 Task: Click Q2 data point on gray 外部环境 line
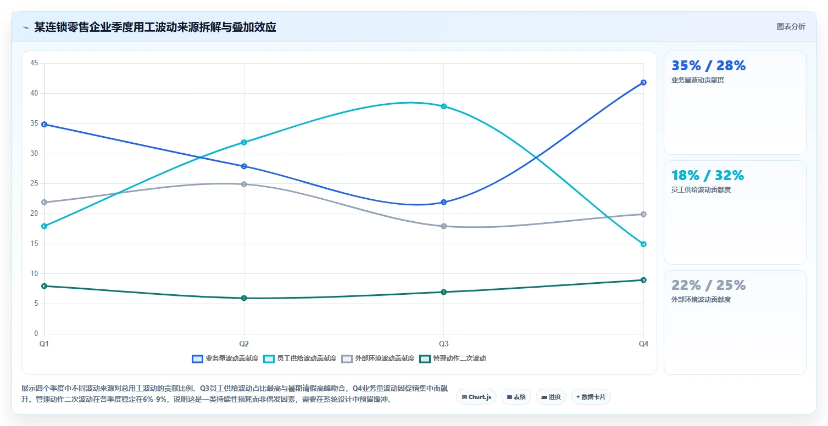tap(244, 184)
